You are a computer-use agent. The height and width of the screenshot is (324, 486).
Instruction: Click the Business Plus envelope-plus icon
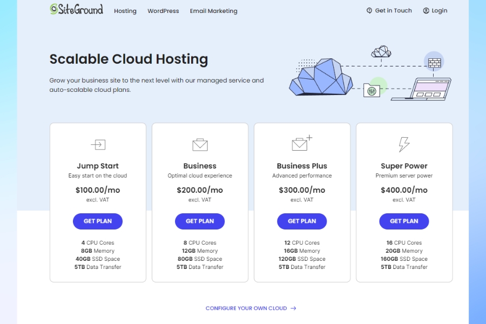pos(302,143)
